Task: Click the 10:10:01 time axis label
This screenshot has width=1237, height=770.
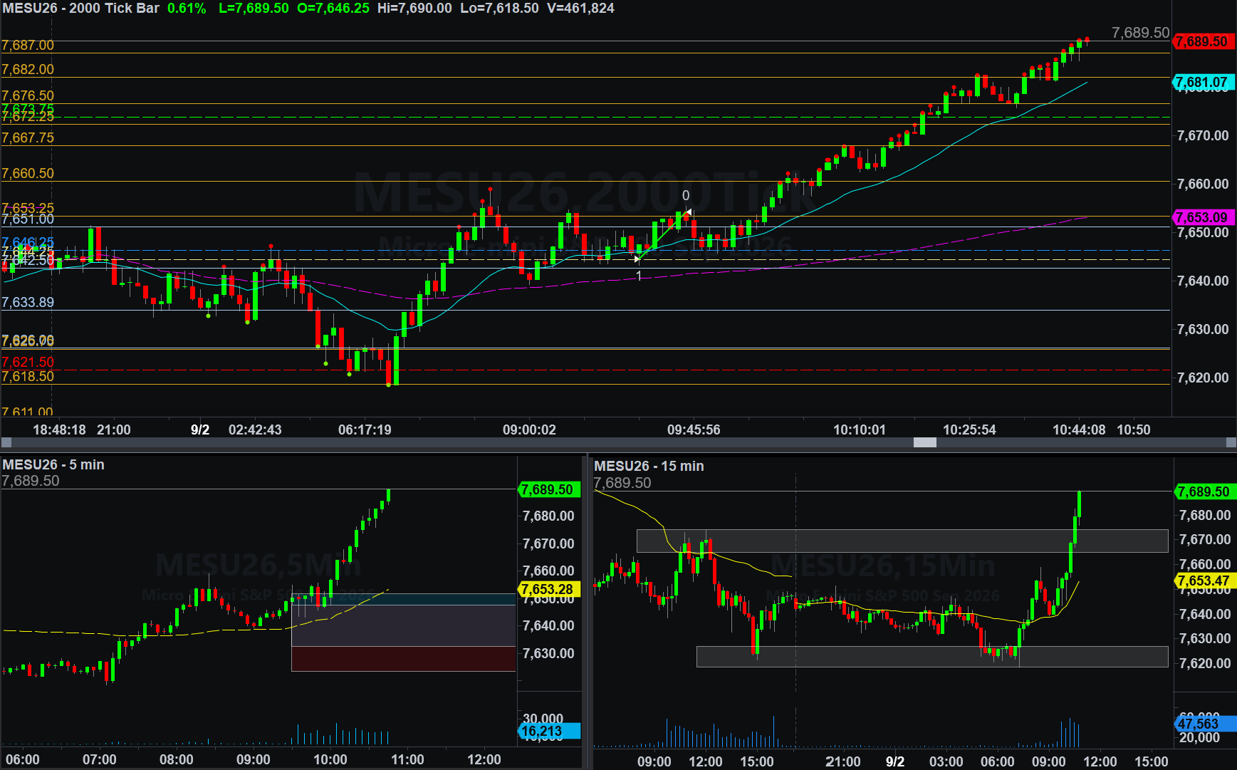Action: point(860,430)
